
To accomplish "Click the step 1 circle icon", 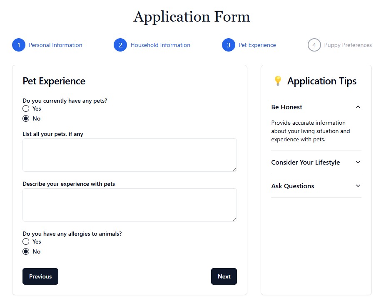I will tap(19, 45).
